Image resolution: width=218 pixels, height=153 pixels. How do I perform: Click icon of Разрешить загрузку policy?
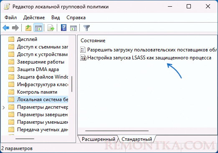click(83, 50)
